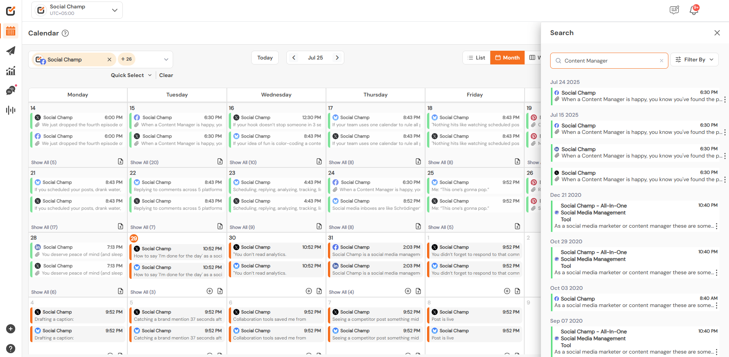Click note icon on day 22
729x357 pixels.
coord(220,226)
